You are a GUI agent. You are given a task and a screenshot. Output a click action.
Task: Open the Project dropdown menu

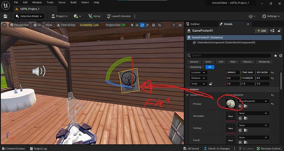pos(59,17)
